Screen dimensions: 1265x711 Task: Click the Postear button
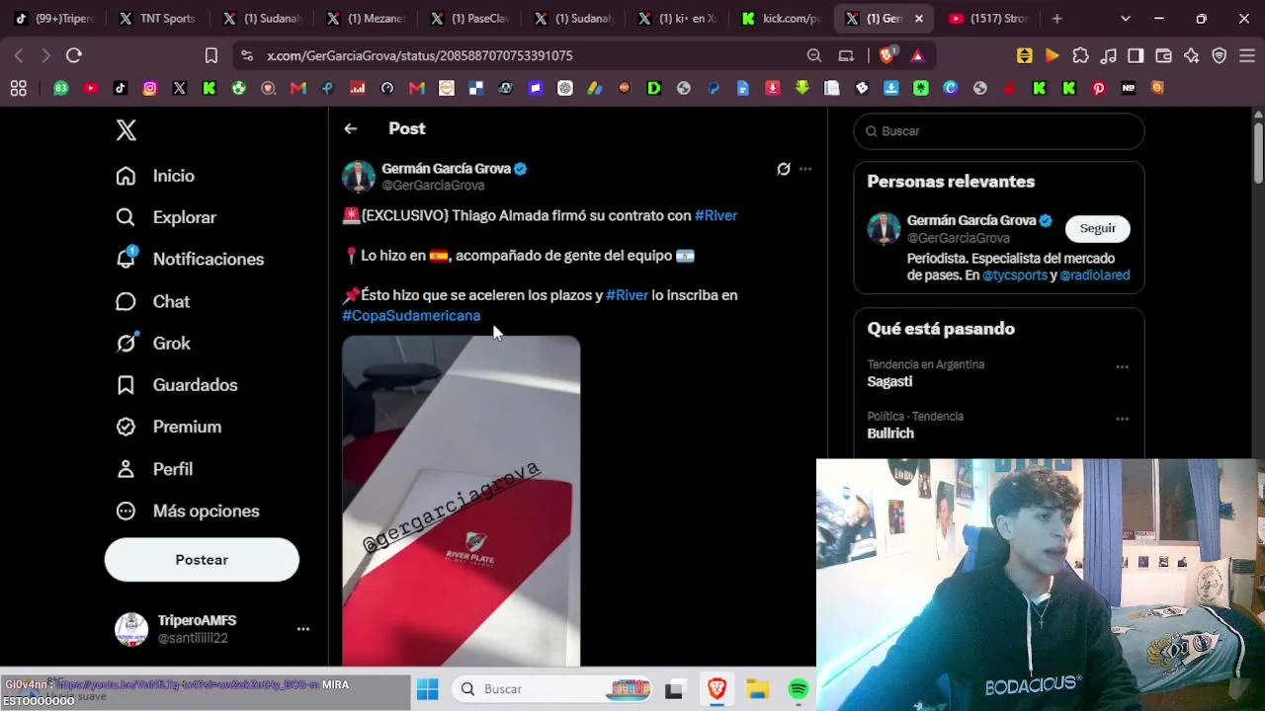(202, 560)
